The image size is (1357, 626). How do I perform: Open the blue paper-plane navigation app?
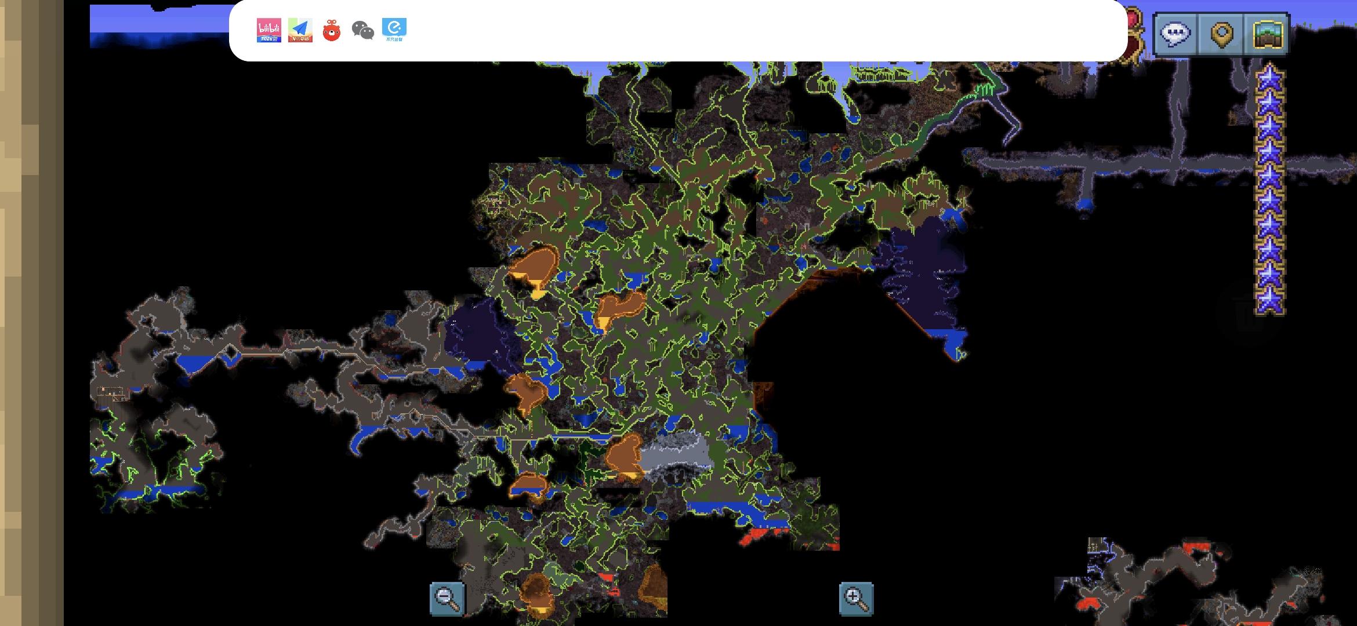tap(300, 30)
